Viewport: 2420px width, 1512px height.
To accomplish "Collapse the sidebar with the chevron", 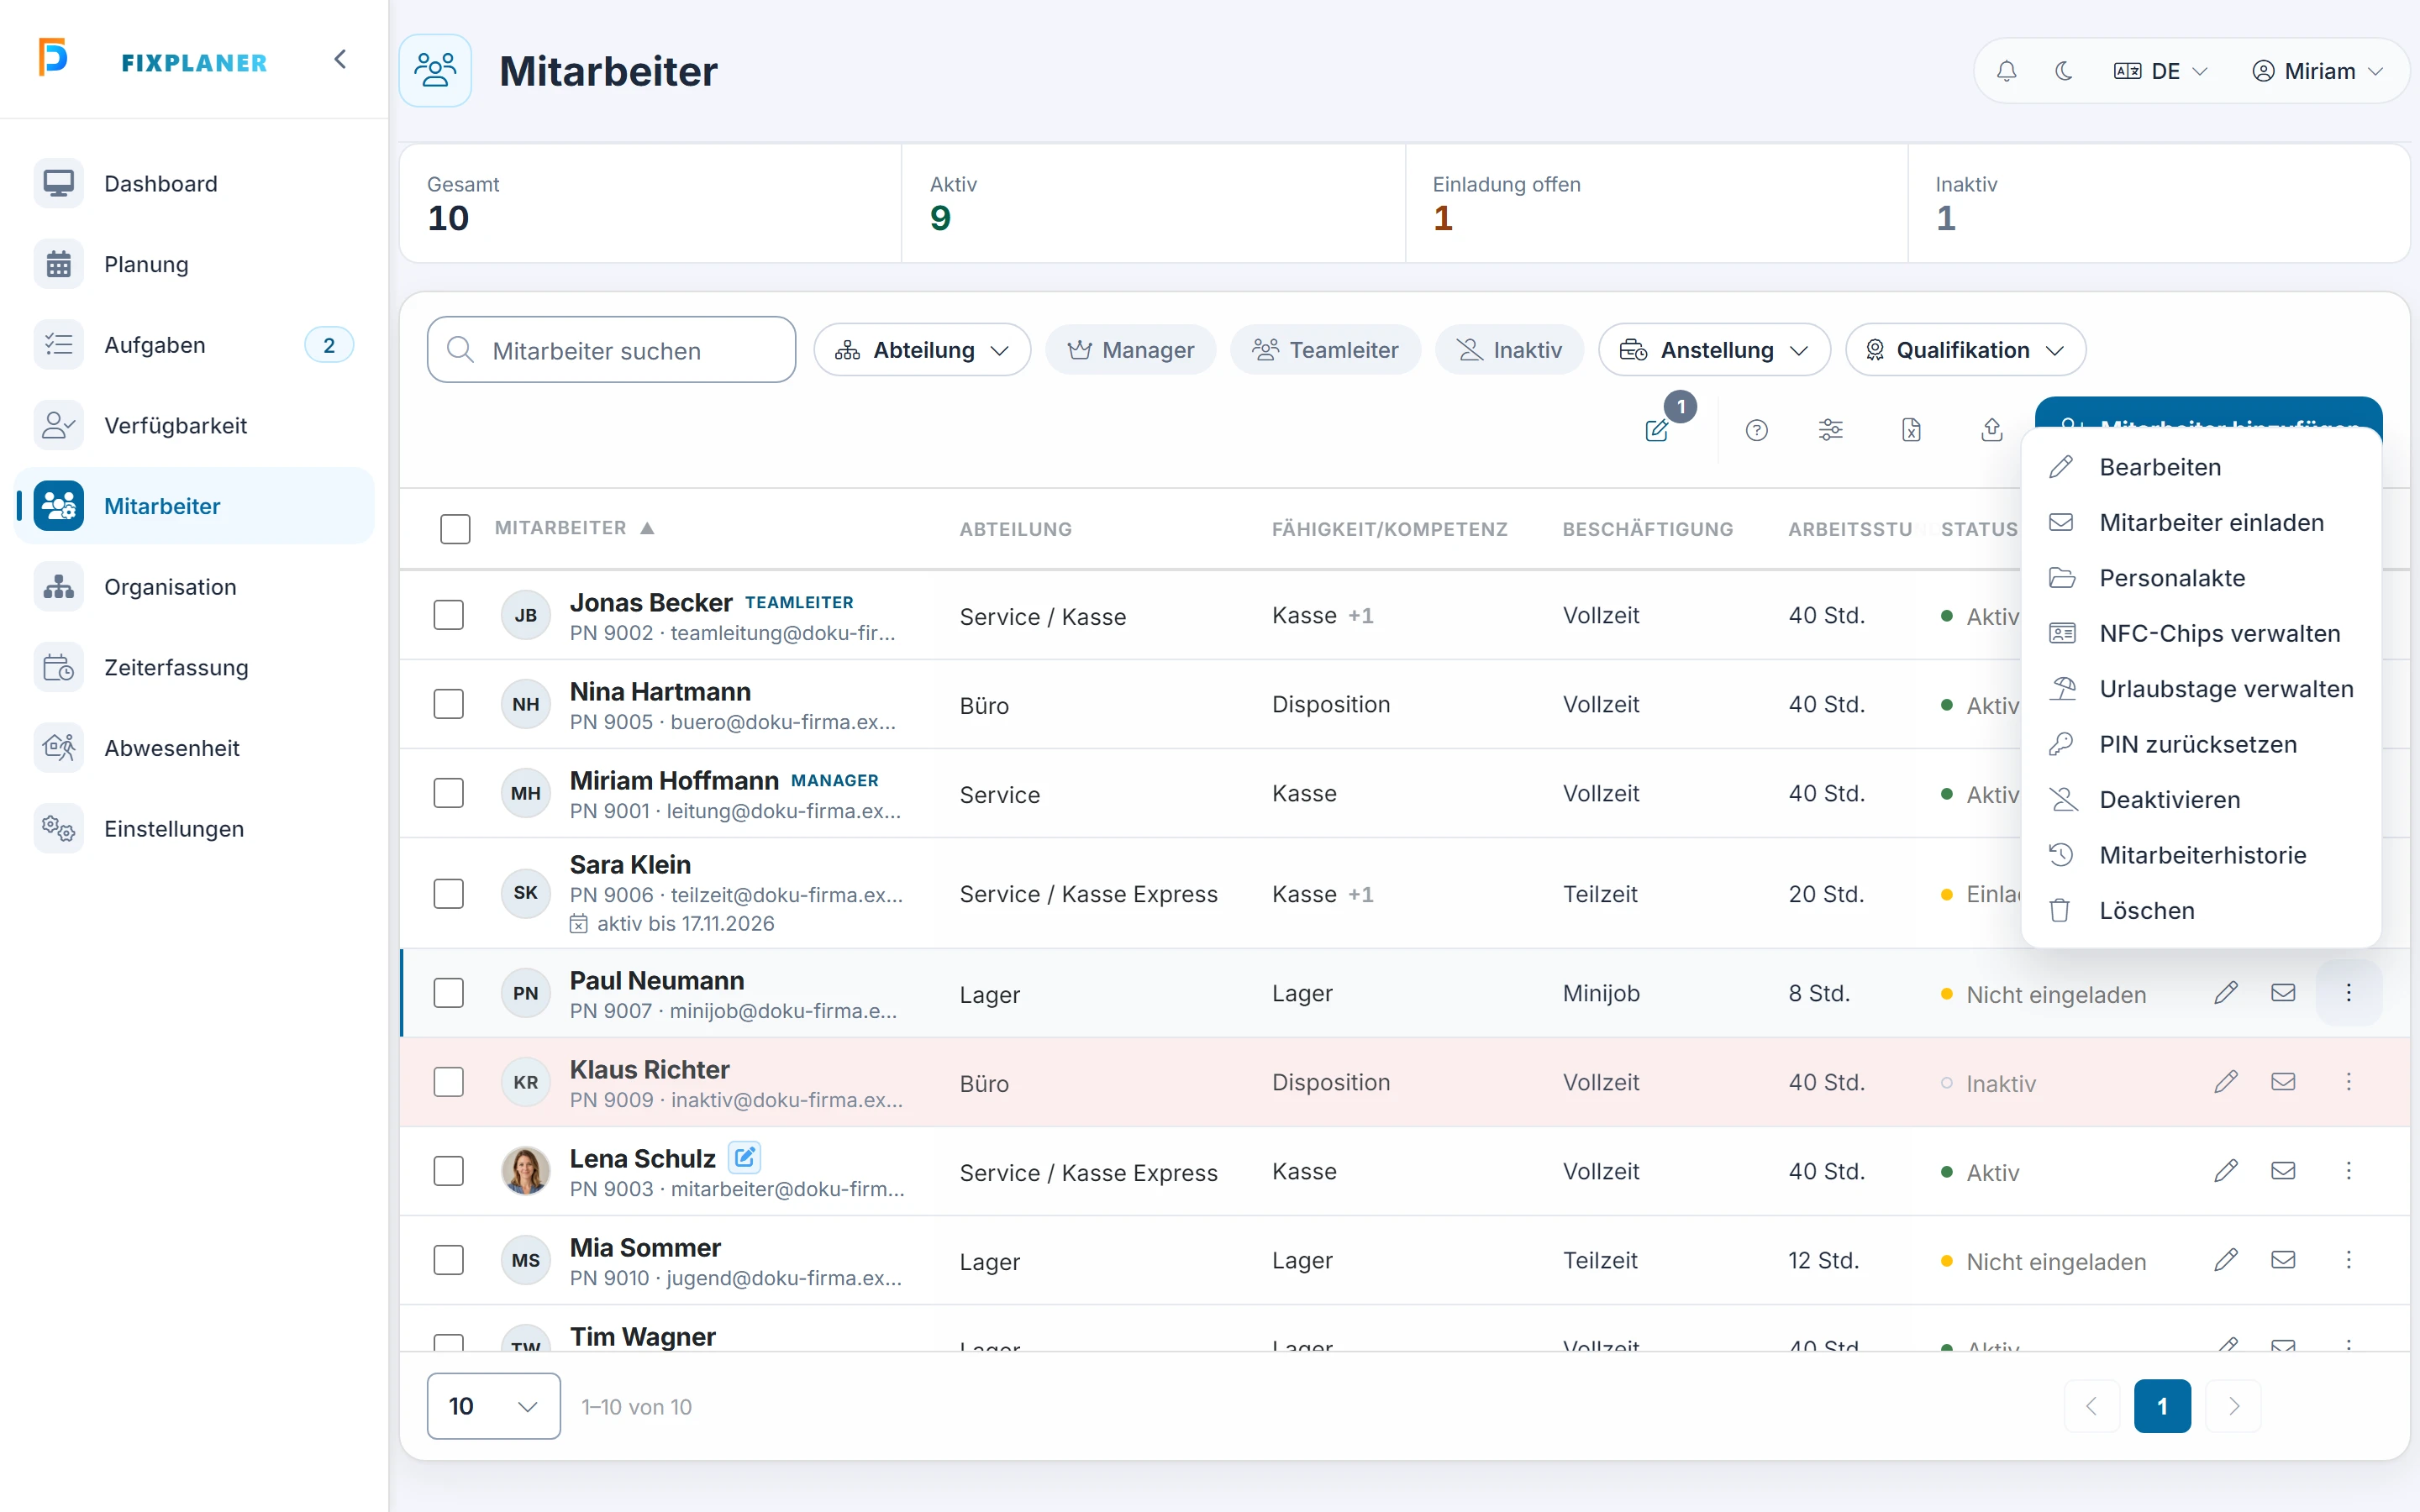I will [x=340, y=60].
